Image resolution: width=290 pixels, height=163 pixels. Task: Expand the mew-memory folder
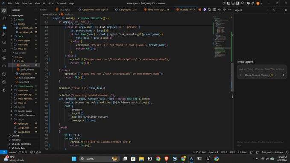(24, 86)
